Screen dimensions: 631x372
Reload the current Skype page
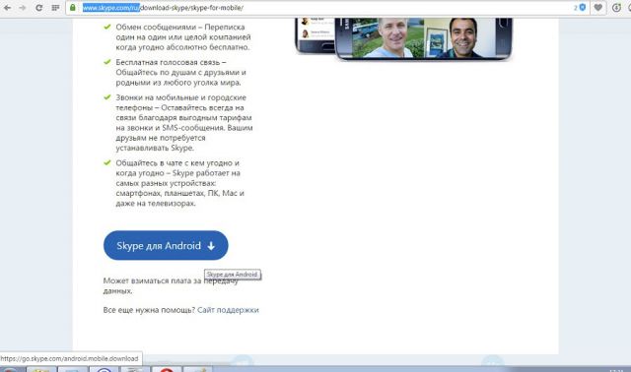click(38, 8)
